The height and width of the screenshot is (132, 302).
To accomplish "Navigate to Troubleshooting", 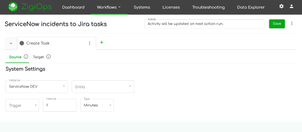I will (x=208, y=7).
